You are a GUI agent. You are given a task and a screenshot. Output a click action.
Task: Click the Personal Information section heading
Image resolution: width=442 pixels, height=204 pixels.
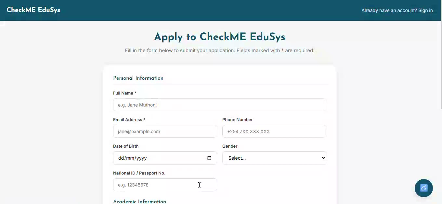click(138, 78)
